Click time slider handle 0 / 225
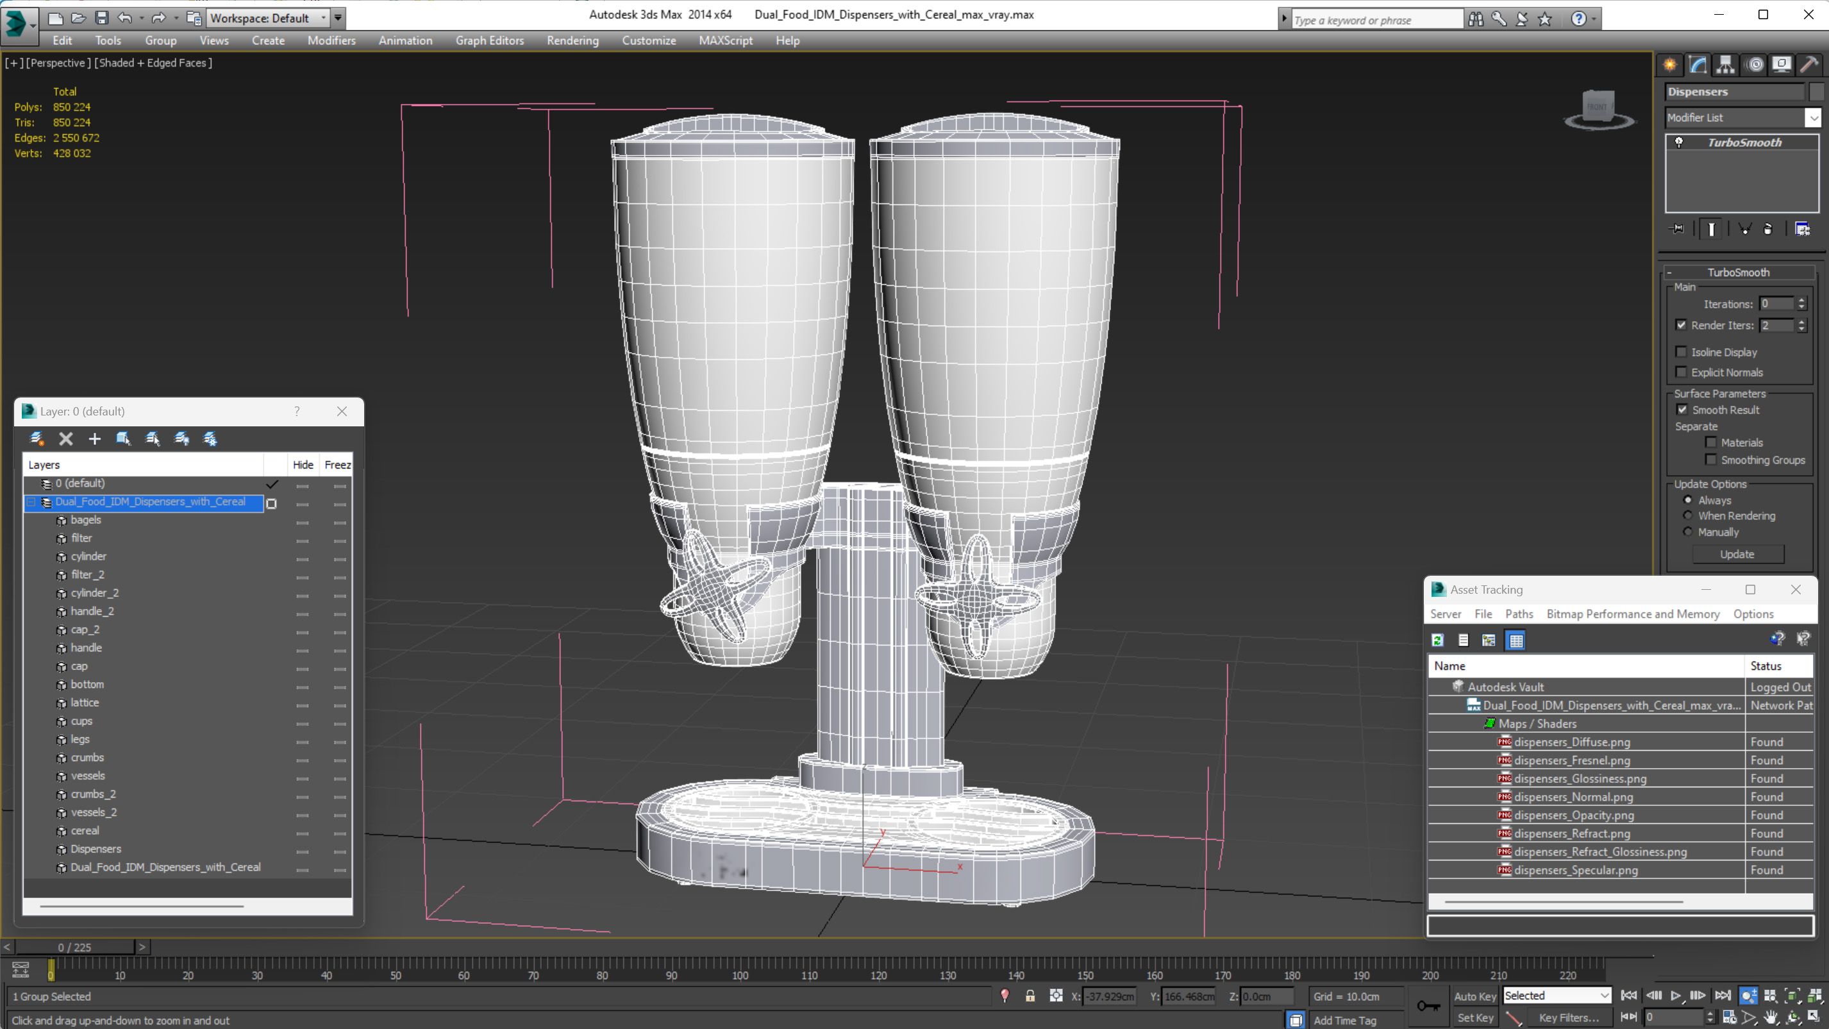 (x=74, y=948)
